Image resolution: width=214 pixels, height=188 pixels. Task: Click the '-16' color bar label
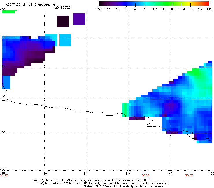pos(98,9)
